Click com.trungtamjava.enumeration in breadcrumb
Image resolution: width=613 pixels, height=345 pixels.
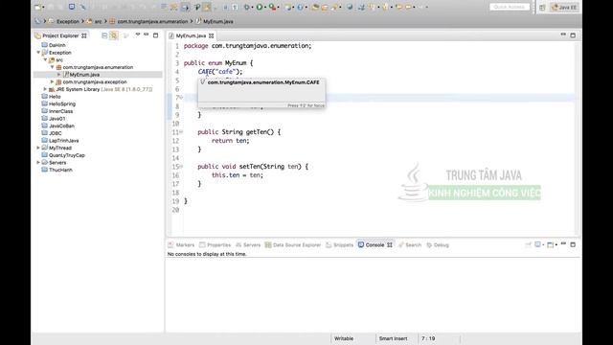click(x=152, y=21)
